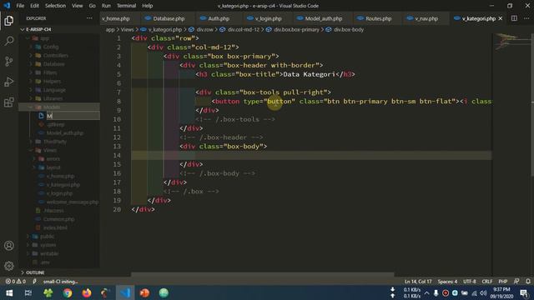Screen dimensions: 534x300
Task: Open the editor more actions ellipsis
Action: point(526,18)
